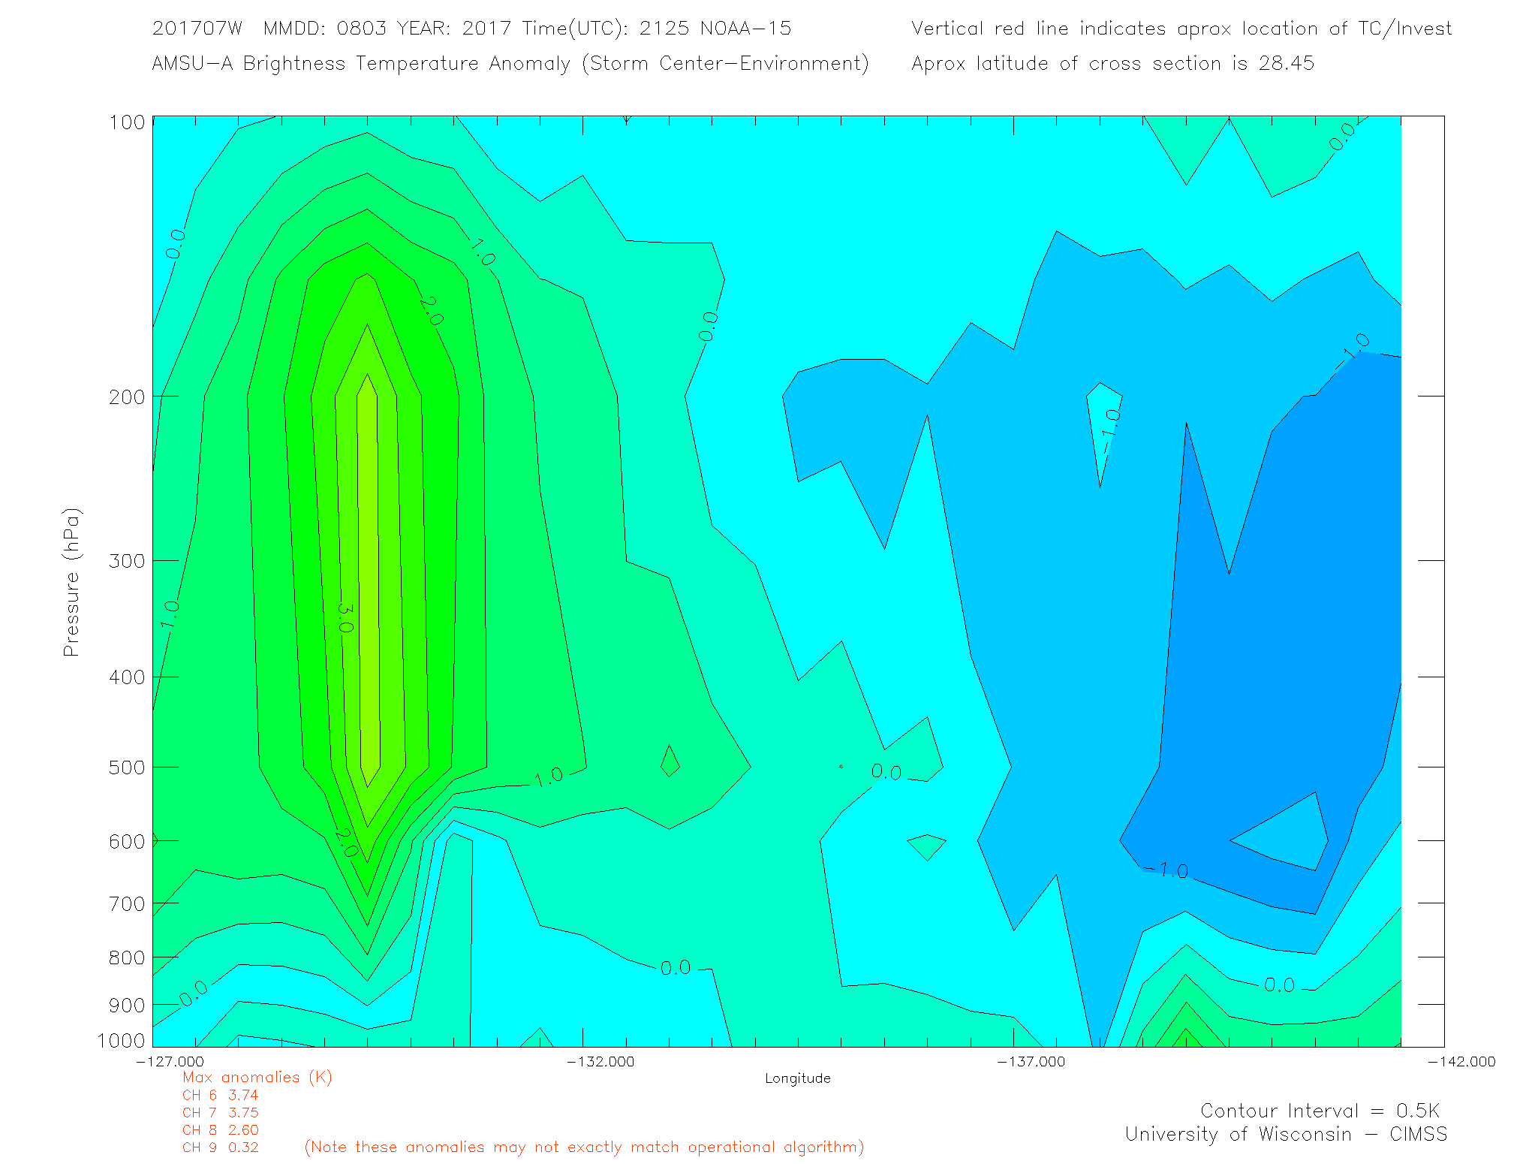Click the CH 9 0.32 anomaly value

(220, 1147)
